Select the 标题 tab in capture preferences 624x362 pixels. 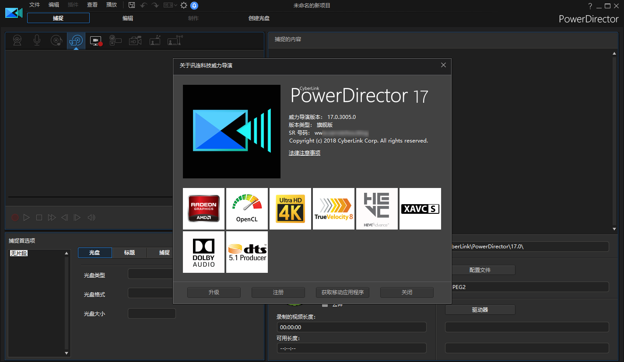tap(130, 253)
